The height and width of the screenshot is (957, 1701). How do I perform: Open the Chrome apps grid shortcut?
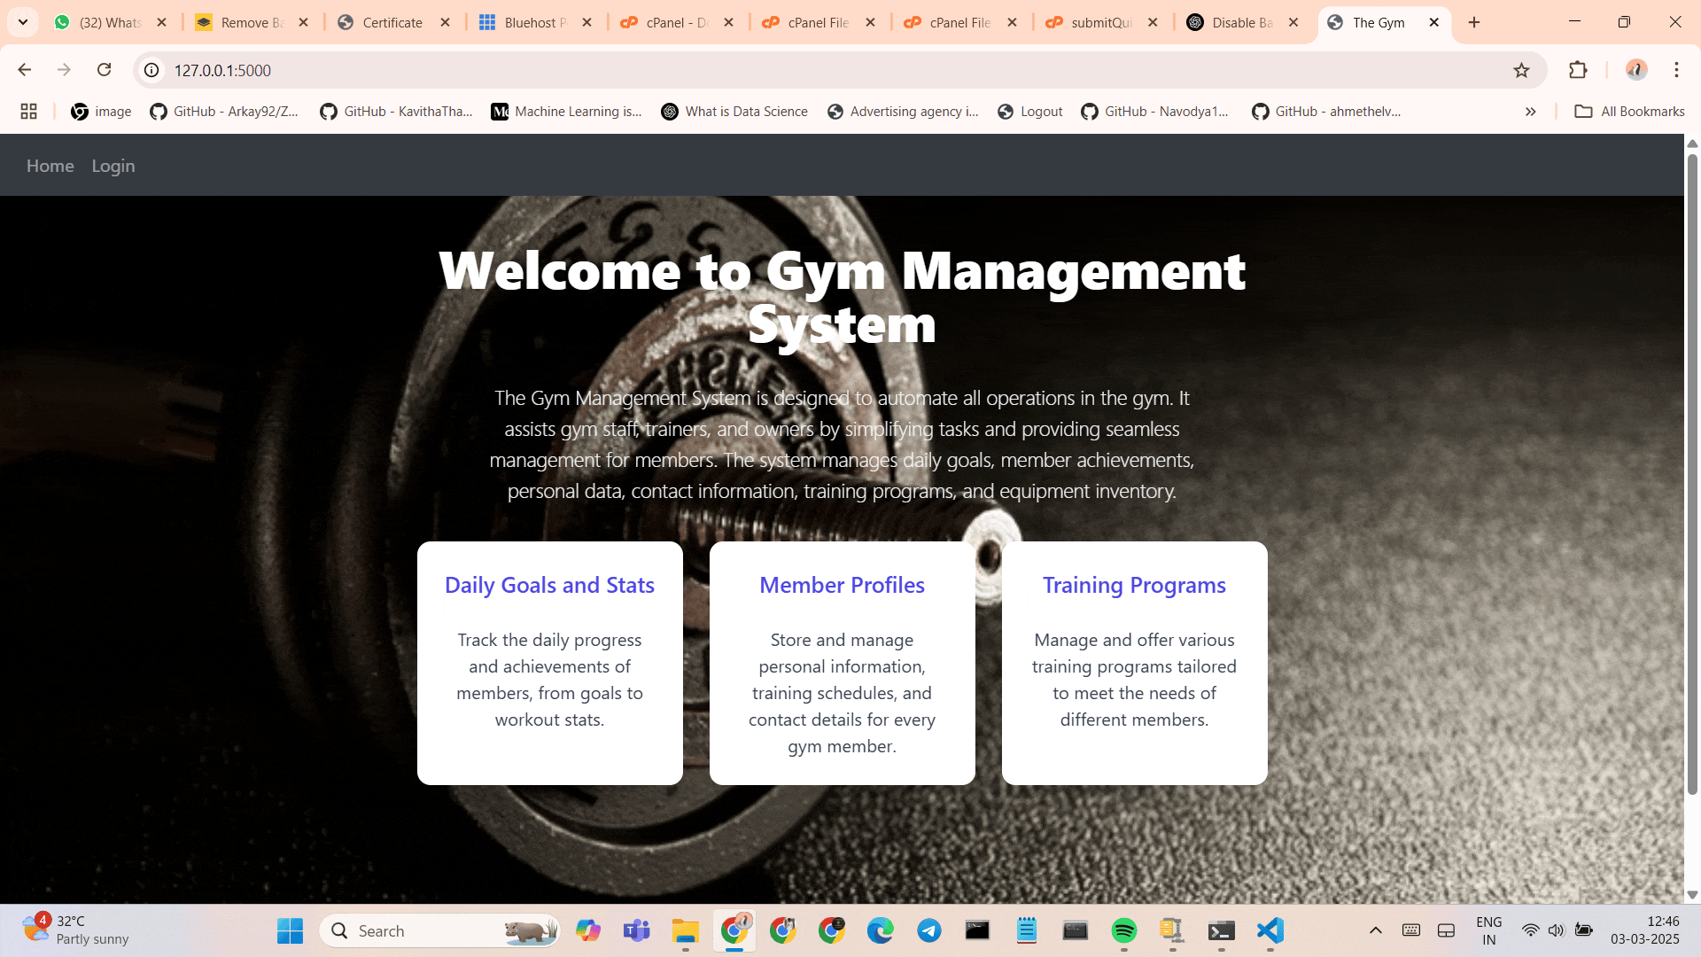pyautogui.click(x=28, y=111)
